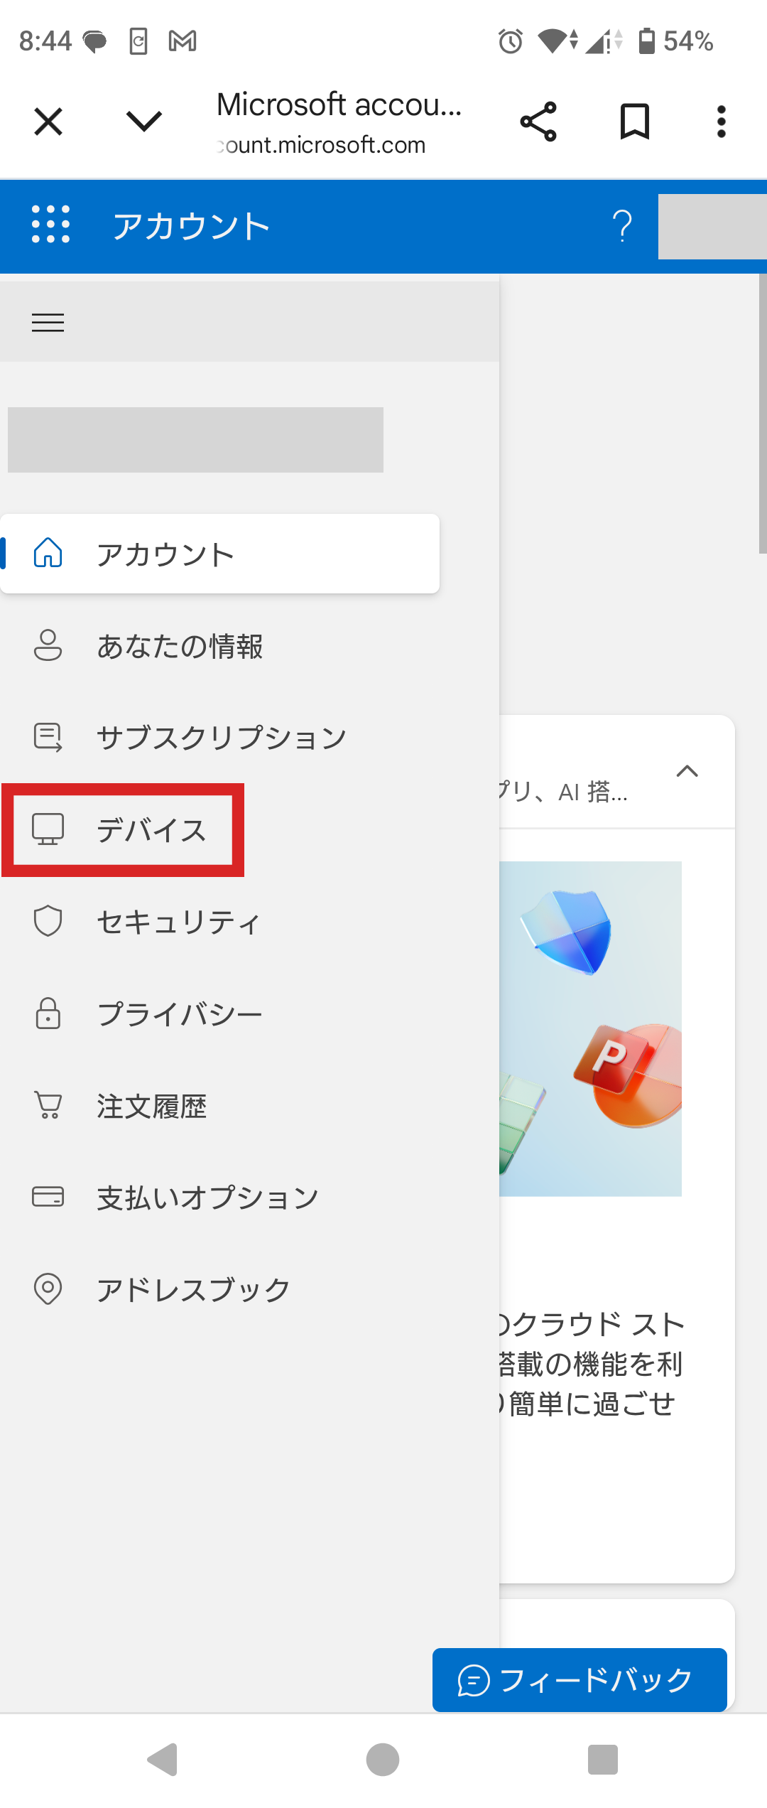Viewport: 767px width, 1808px height.
Task: Bookmark this page
Action: [635, 122]
